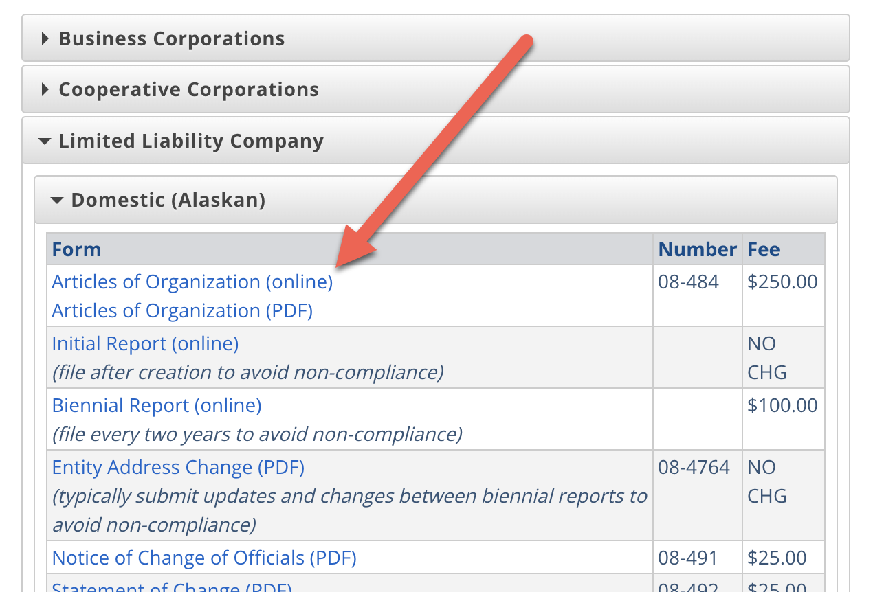Open Notice of Change of Officials link

(x=204, y=558)
